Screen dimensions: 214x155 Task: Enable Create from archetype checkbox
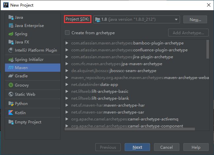pos(67,33)
